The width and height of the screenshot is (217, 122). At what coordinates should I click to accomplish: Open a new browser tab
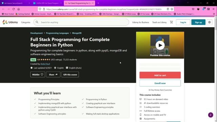98,3
